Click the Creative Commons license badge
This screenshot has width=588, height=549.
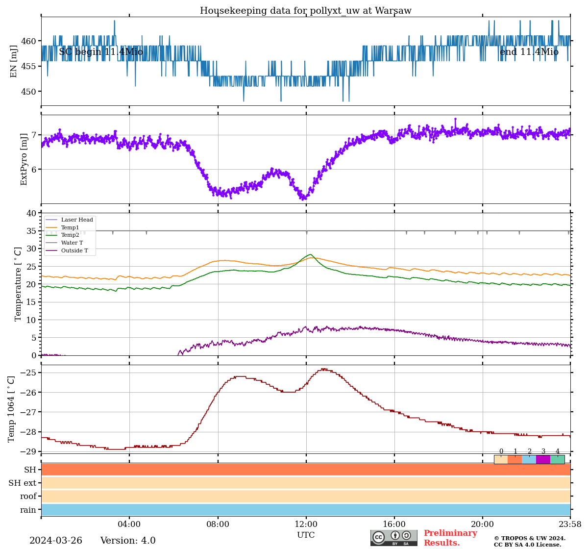tap(394, 538)
